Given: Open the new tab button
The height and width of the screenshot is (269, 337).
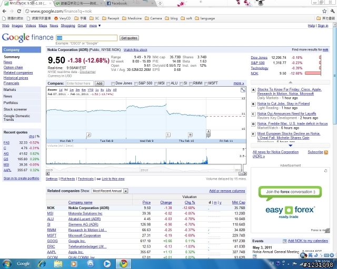Looking at the screenshot, I should pos(160,4).
